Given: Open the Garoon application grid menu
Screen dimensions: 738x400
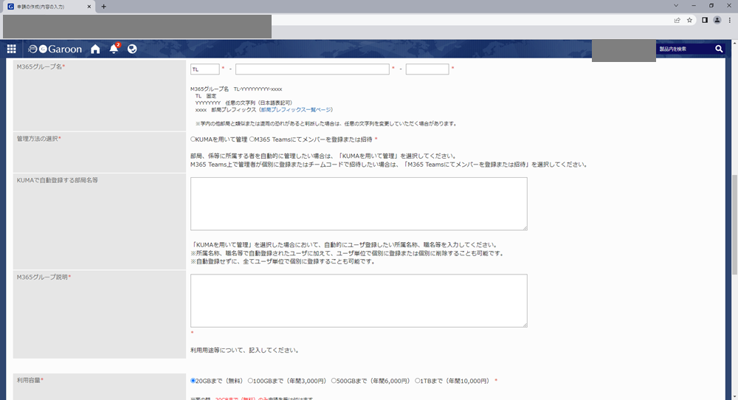Looking at the screenshot, I should tap(11, 49).
